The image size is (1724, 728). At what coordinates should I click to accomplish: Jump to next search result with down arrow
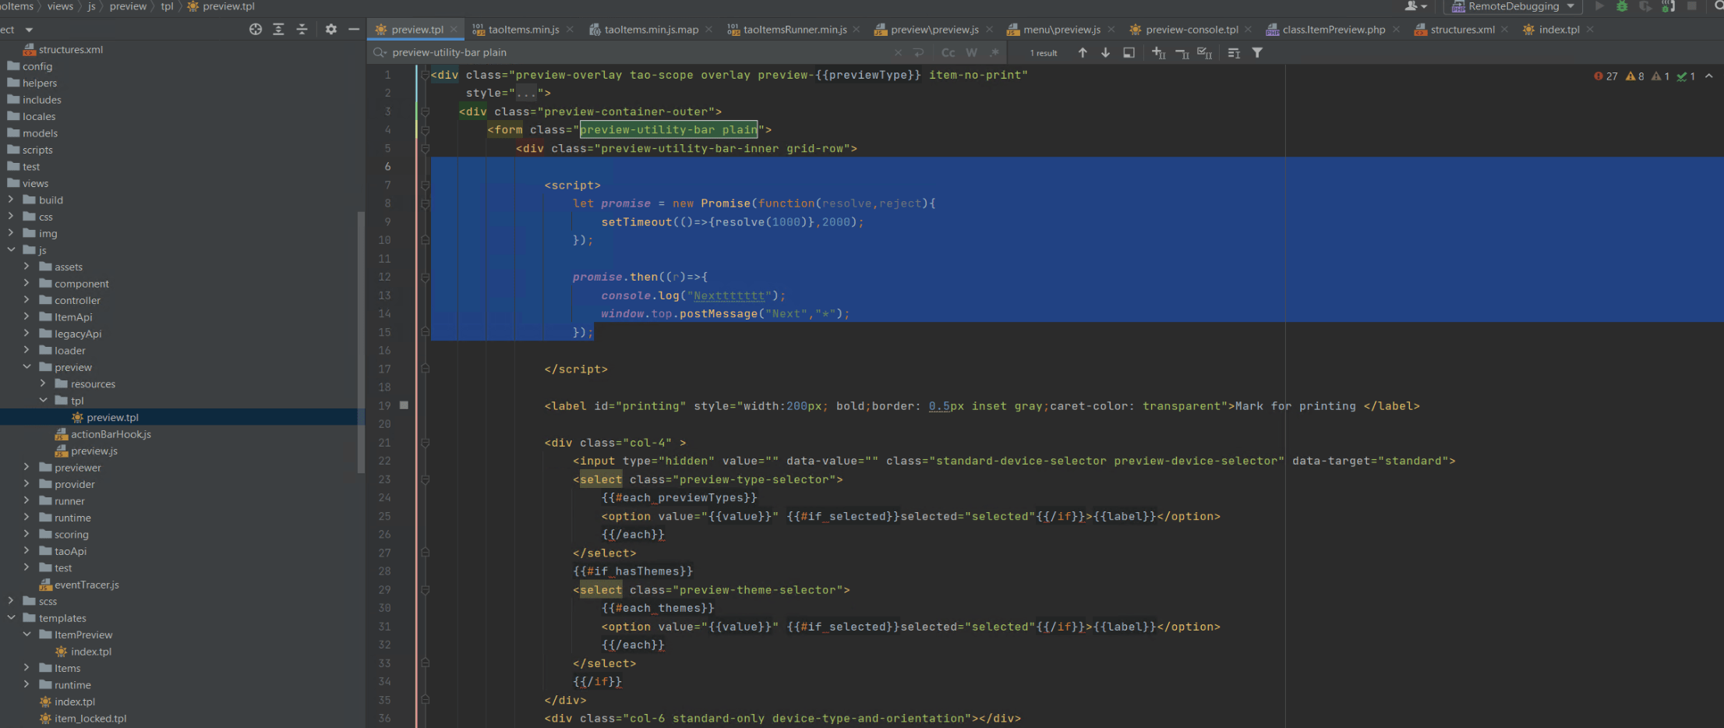coord(1105,52)
